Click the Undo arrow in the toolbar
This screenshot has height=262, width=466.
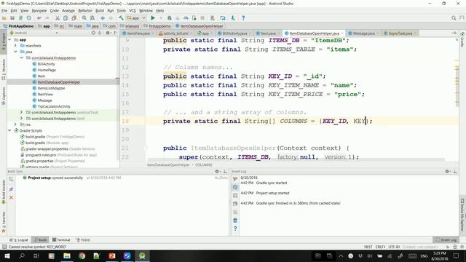click(39, 18)
